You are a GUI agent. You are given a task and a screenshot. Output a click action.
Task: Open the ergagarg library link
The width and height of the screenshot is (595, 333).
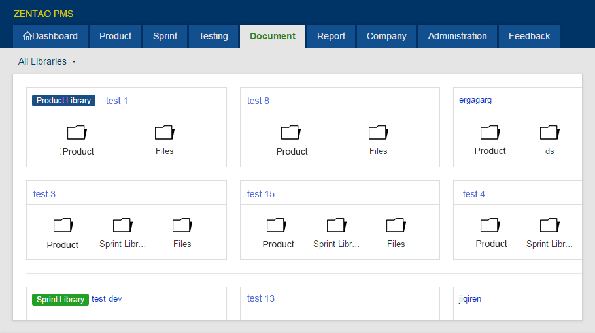coord(475,100)
